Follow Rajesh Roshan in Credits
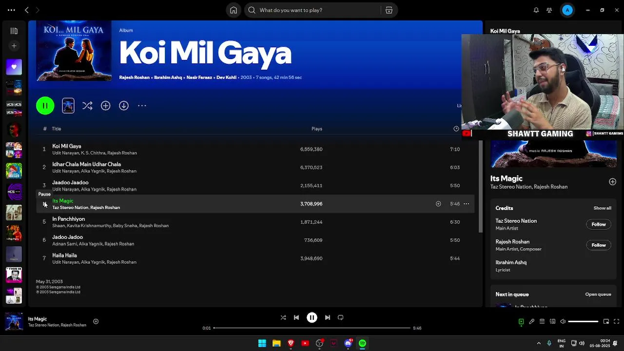 click(599, 245)
